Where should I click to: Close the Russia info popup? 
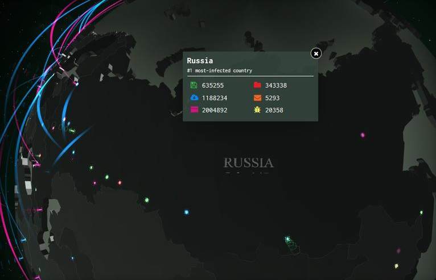(316, 53)
